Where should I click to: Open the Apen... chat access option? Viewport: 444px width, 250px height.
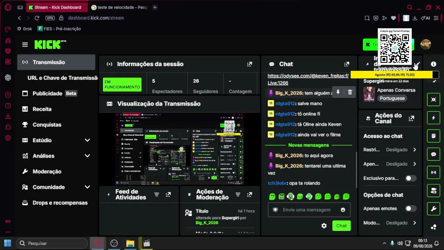click(390, 164)
